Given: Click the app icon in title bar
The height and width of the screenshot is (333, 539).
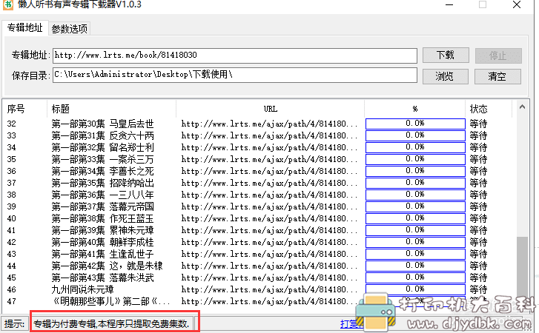Looking at the screenshot, I should [7, 4].
